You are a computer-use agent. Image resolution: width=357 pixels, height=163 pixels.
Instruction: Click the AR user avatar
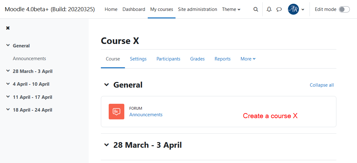(x=293, y=9)
